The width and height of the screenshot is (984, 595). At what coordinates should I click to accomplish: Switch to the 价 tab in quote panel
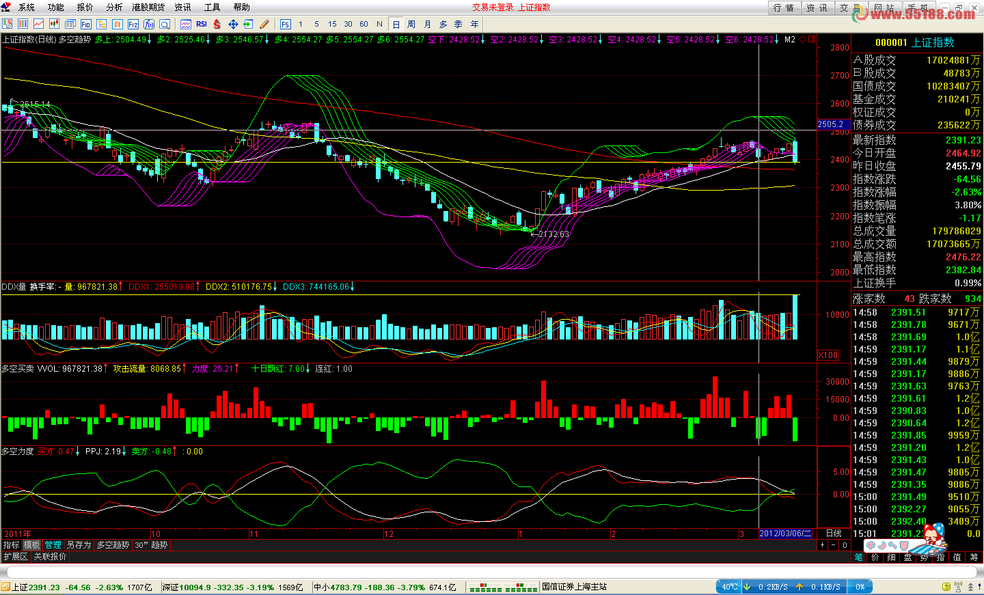pos(875,557)
